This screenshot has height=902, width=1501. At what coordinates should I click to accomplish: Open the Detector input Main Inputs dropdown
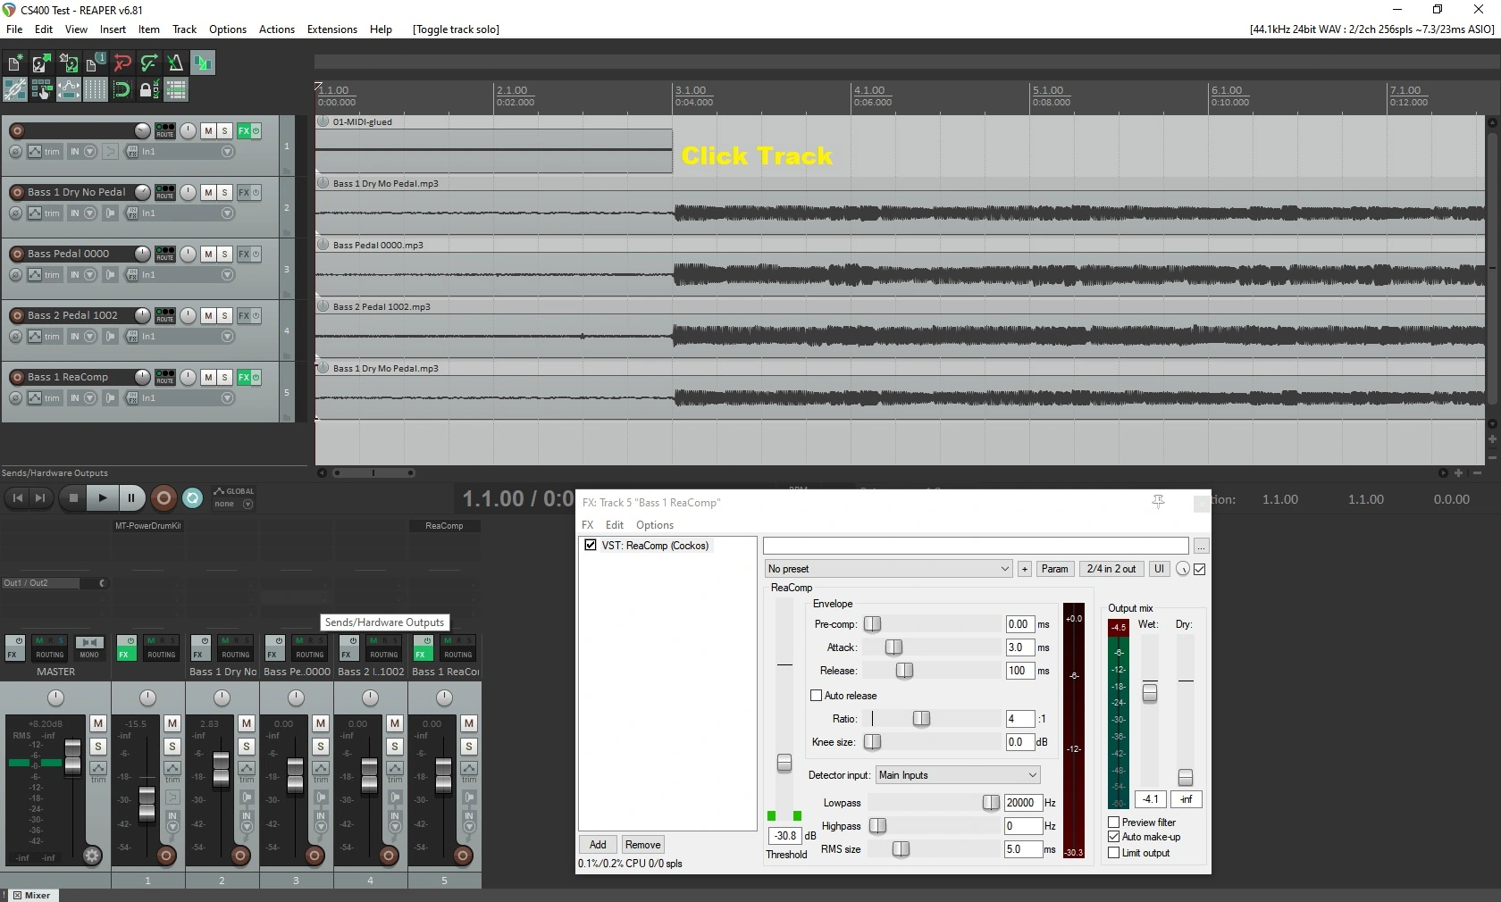coord(958,775)
